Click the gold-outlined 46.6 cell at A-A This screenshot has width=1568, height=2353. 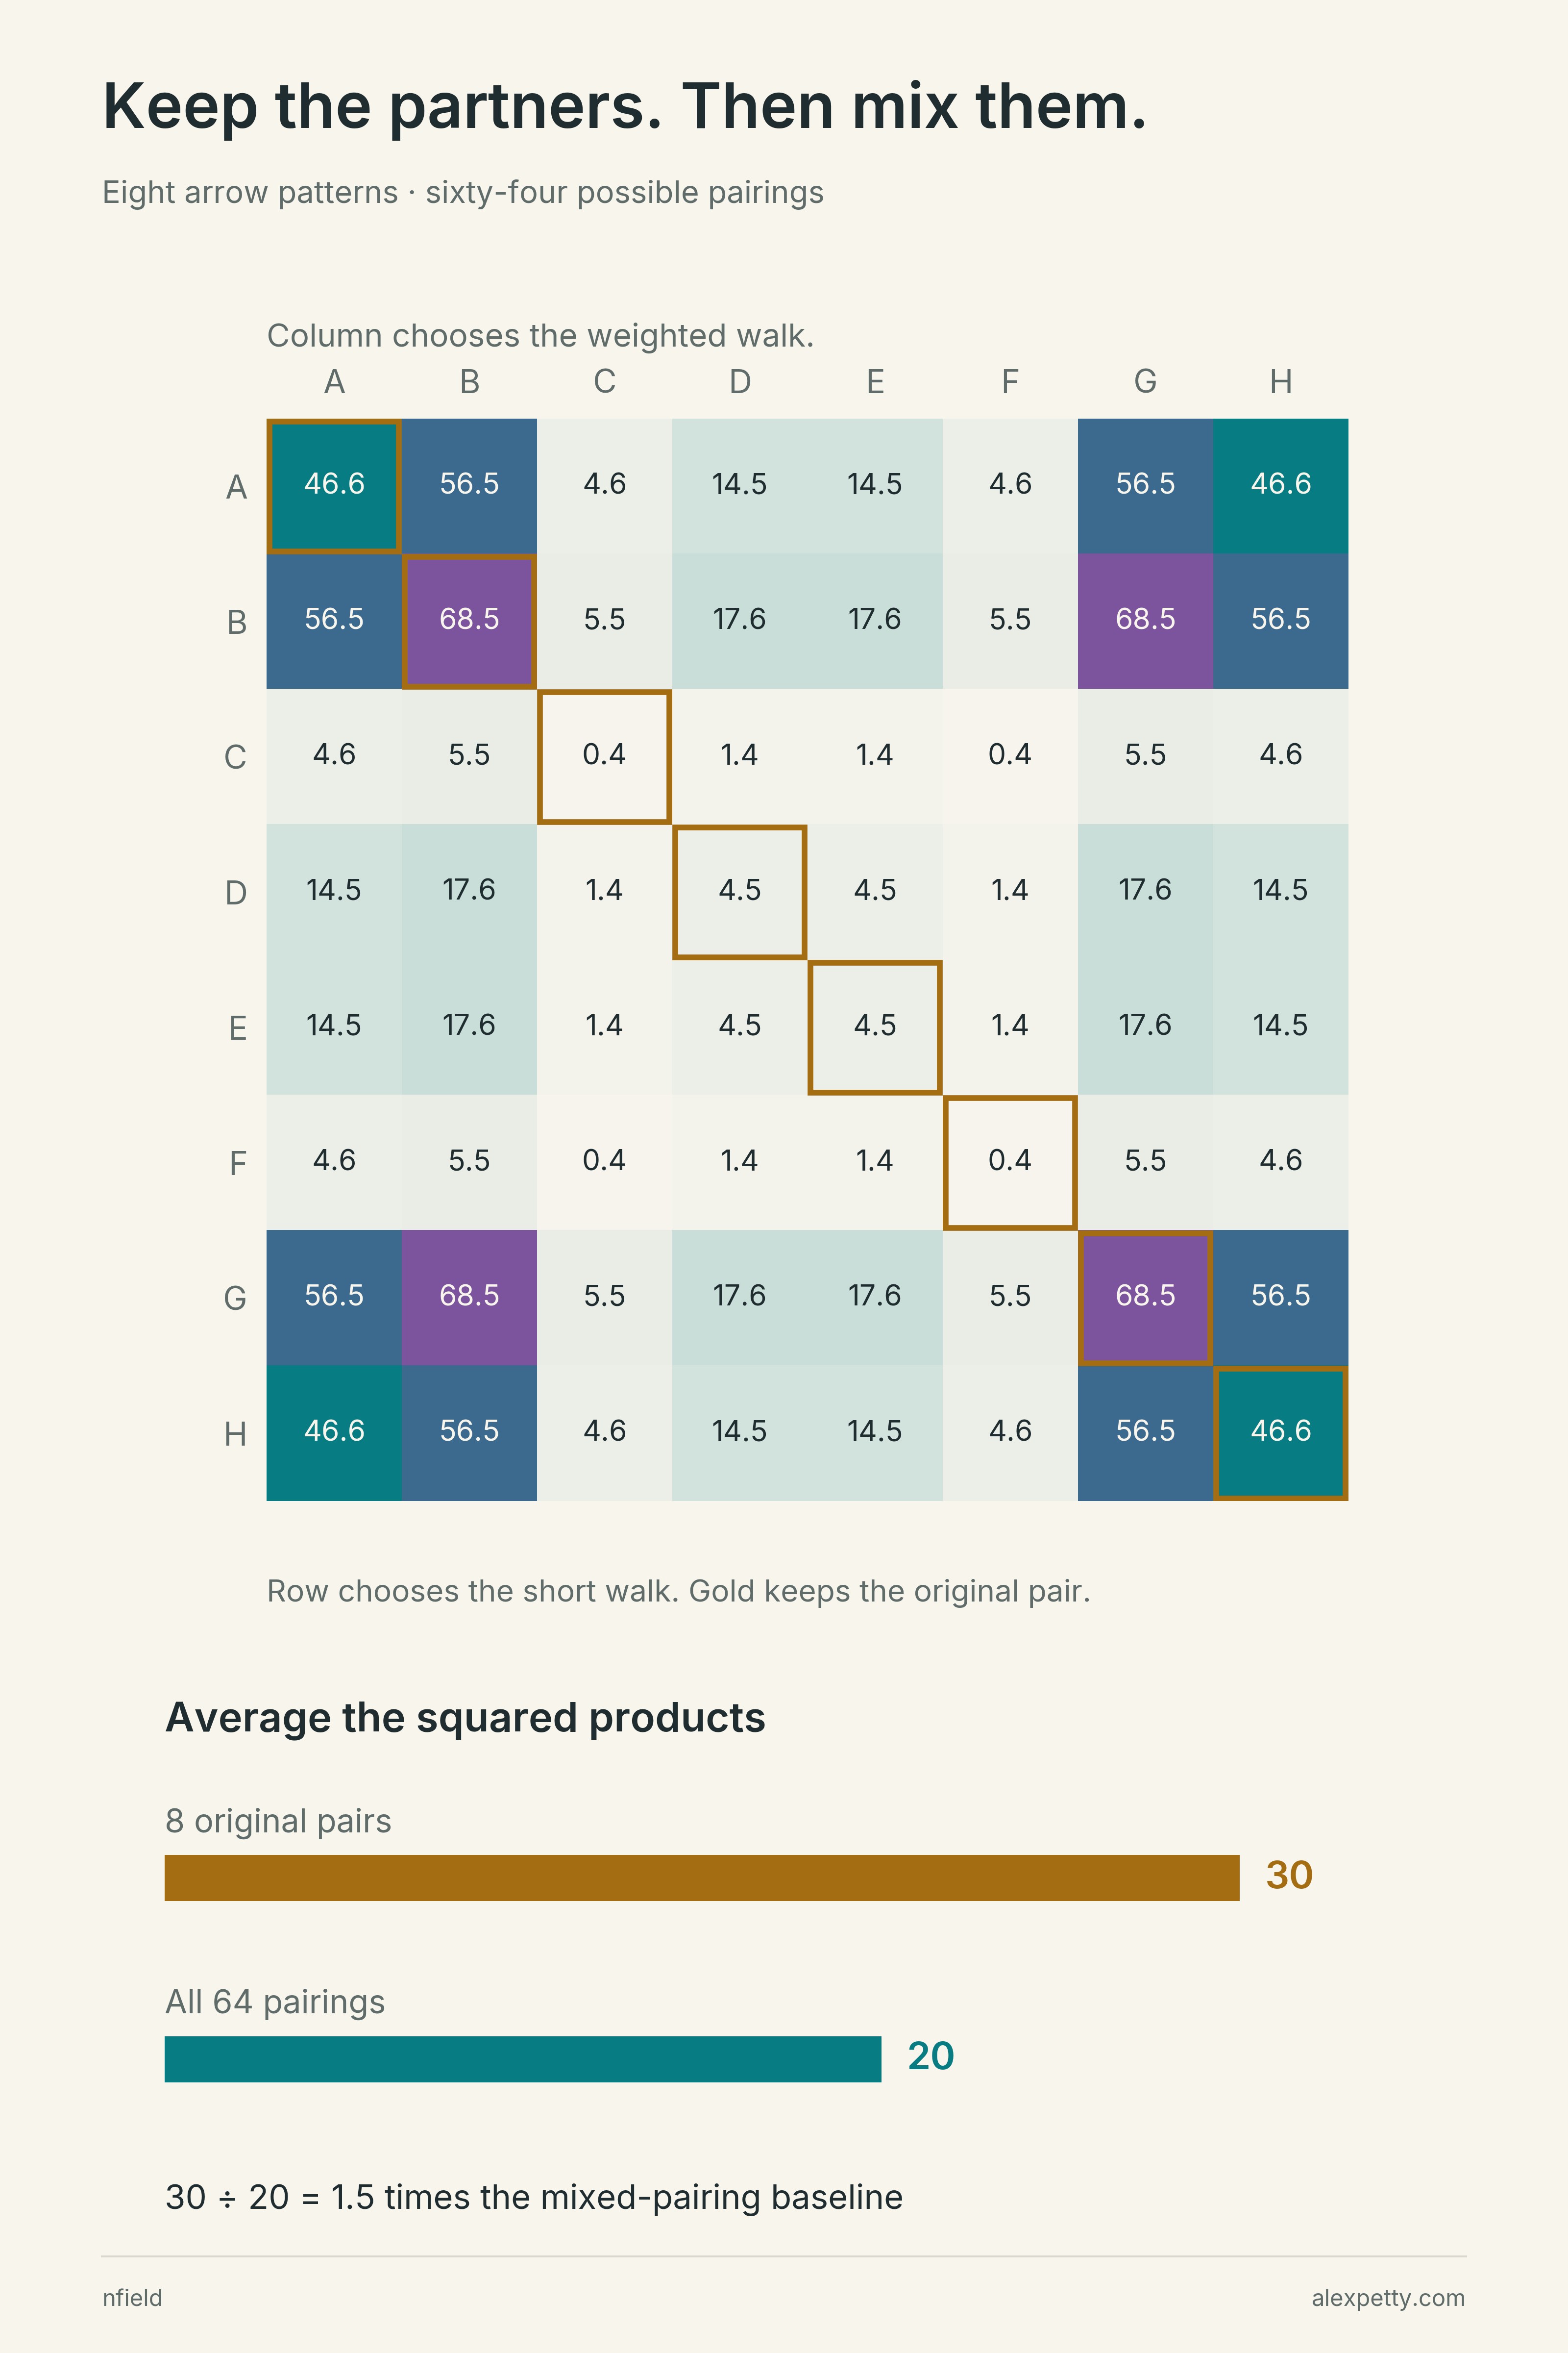[334, 486]
